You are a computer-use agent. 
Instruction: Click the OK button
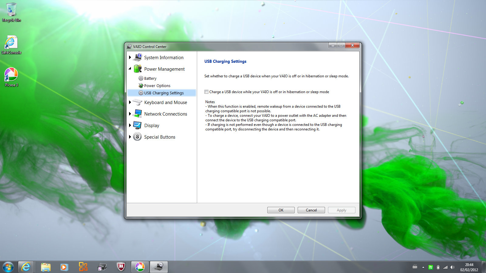[x=281, y=210]
